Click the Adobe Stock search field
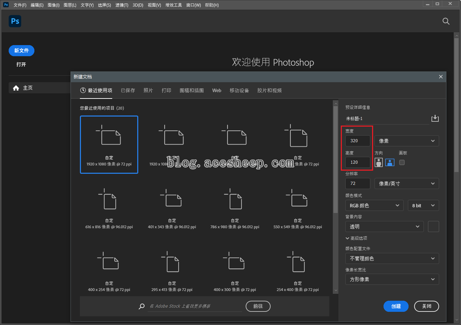This screenshot has height=325, width=461. point(195,306)
